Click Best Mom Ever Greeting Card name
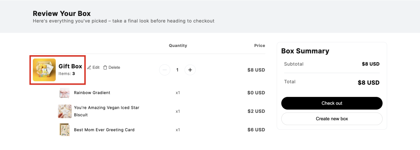Viewport: 420px width, 150px height. (104, 130)
